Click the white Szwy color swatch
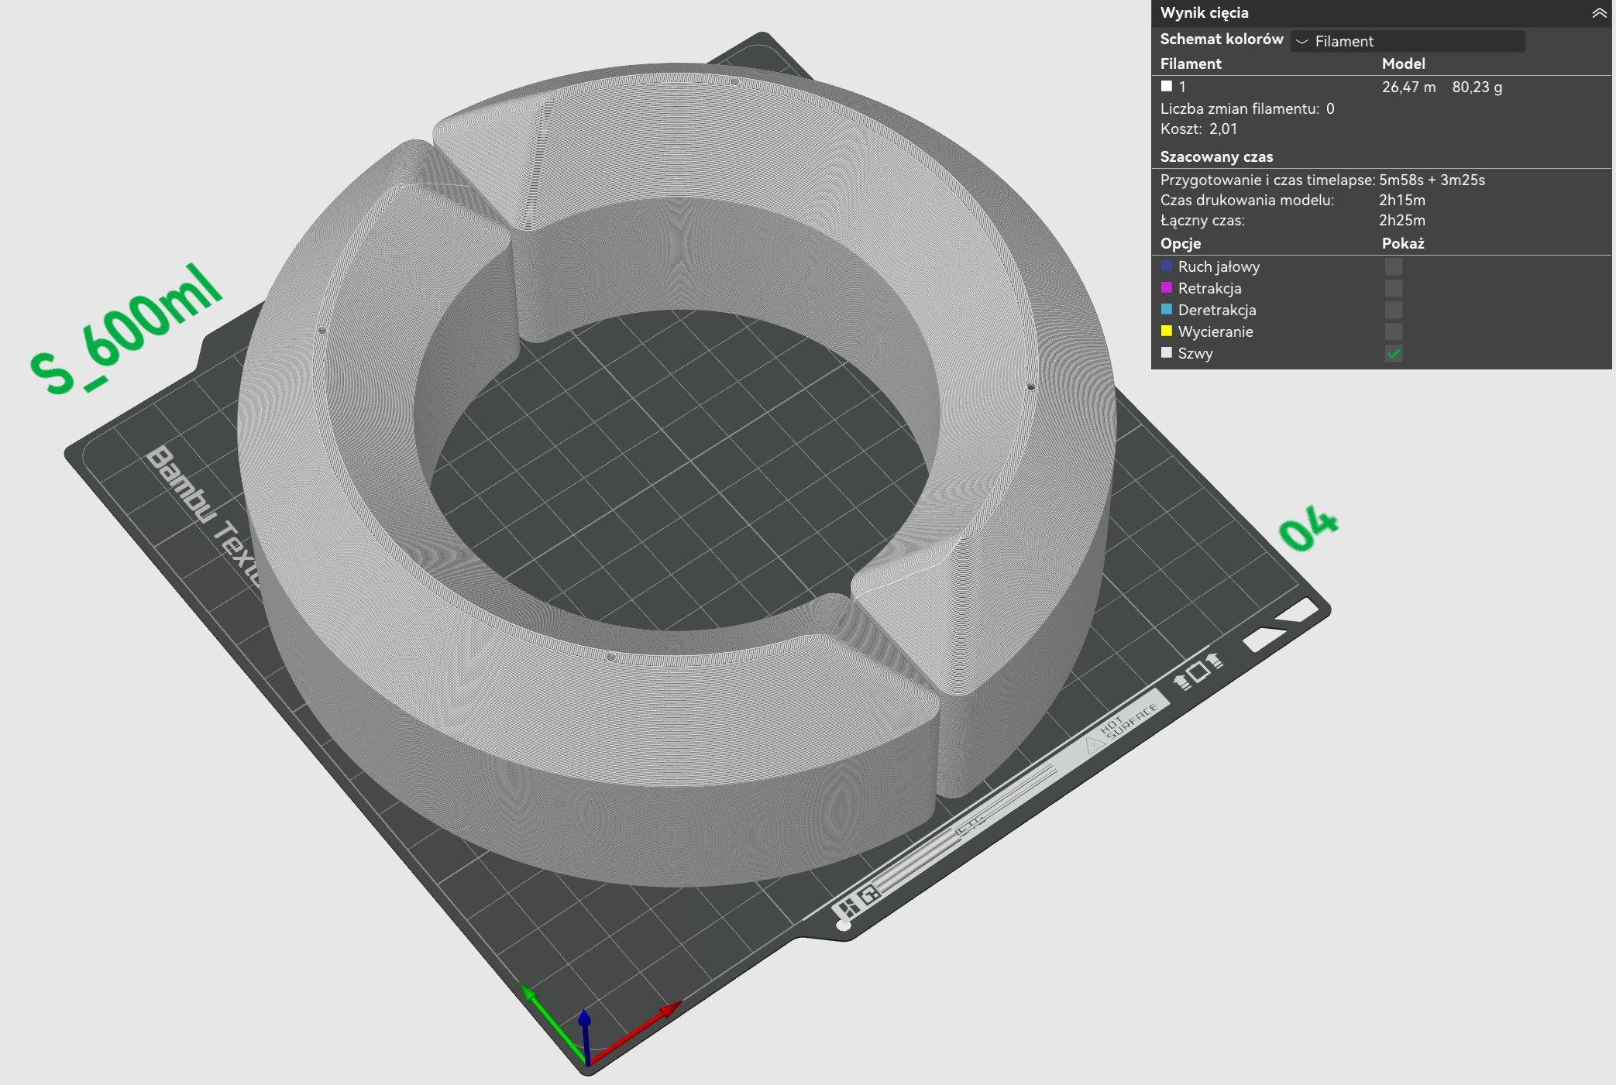This screenshot has height=1085, width=1616. coord(1167,352)
